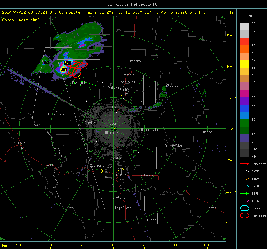Click the slate purple swatch between 10 and 0 dBZ
This screenshot has width=267, height=249.
pyautogui.click(x=244, y=138)
